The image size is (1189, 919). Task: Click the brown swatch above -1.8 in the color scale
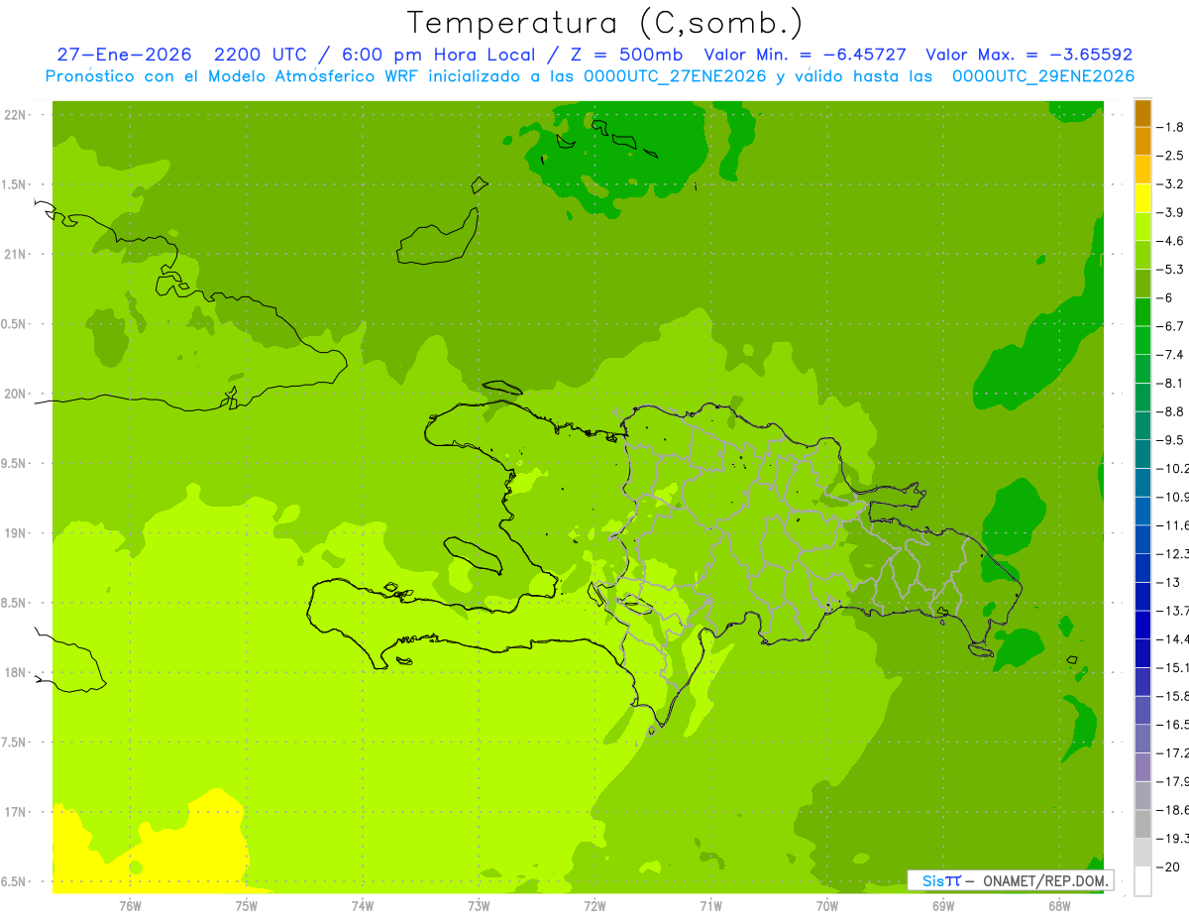tap(1142, 113)
